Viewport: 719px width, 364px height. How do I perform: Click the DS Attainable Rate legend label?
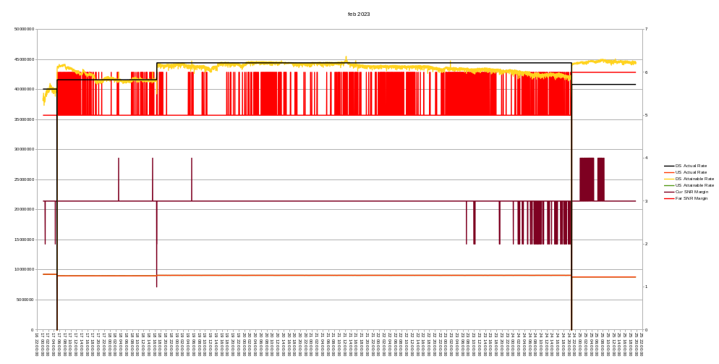coord(694,179)
